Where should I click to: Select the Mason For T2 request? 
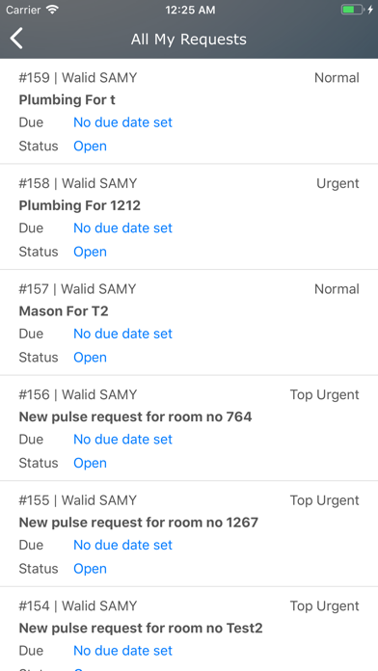click(x=189, y=323)
